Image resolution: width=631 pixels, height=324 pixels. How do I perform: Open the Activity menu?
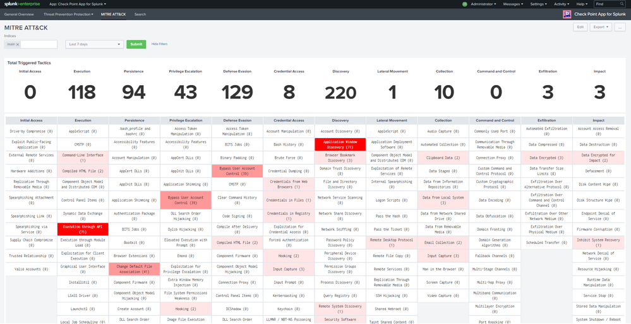pos(562,4)
